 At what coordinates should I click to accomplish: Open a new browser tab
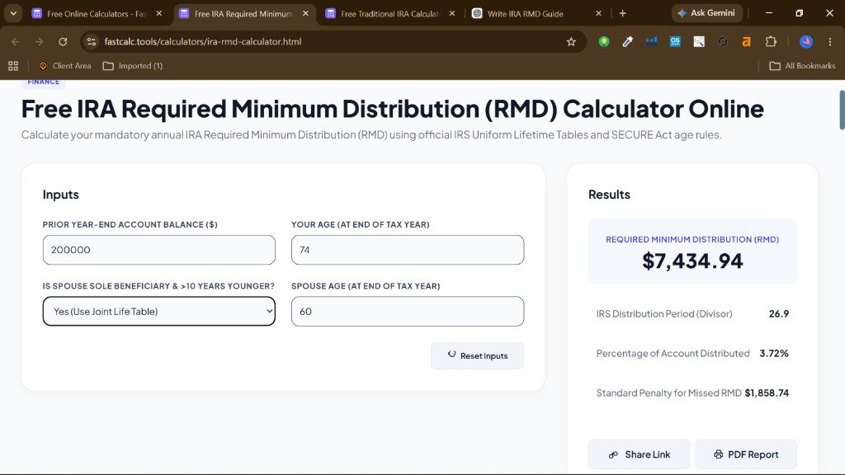pyautogui.click(x=623, y=13)
